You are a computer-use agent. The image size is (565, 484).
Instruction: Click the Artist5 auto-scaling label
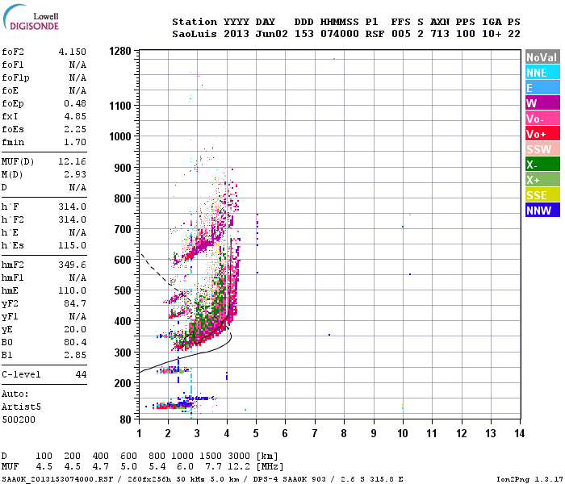(21, 407)
